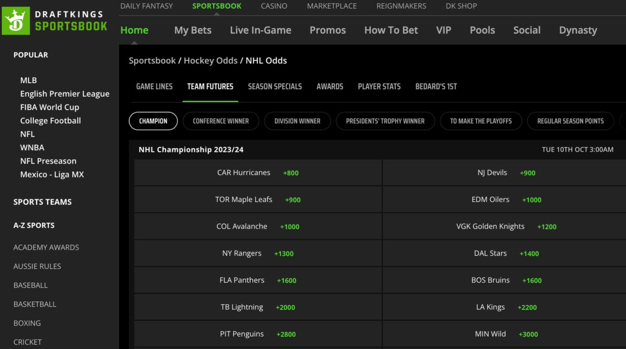Bet on DAL Stars at +1400
The height and width of the screenshot is (349, 626).
coord(505,254)
